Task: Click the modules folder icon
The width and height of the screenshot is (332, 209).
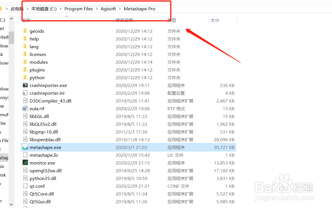Action: pos(25,62)
